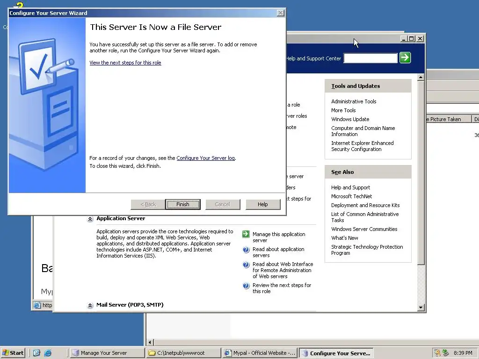
Task: Collapse the Application Server section
Action: coord(90,219)
